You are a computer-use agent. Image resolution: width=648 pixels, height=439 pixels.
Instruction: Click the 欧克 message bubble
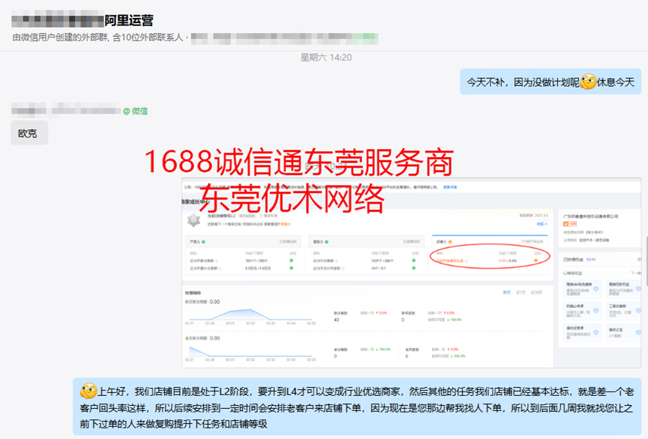point(29,133)
